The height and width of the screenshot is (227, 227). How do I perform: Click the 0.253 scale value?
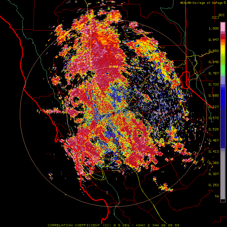(214, 185)
